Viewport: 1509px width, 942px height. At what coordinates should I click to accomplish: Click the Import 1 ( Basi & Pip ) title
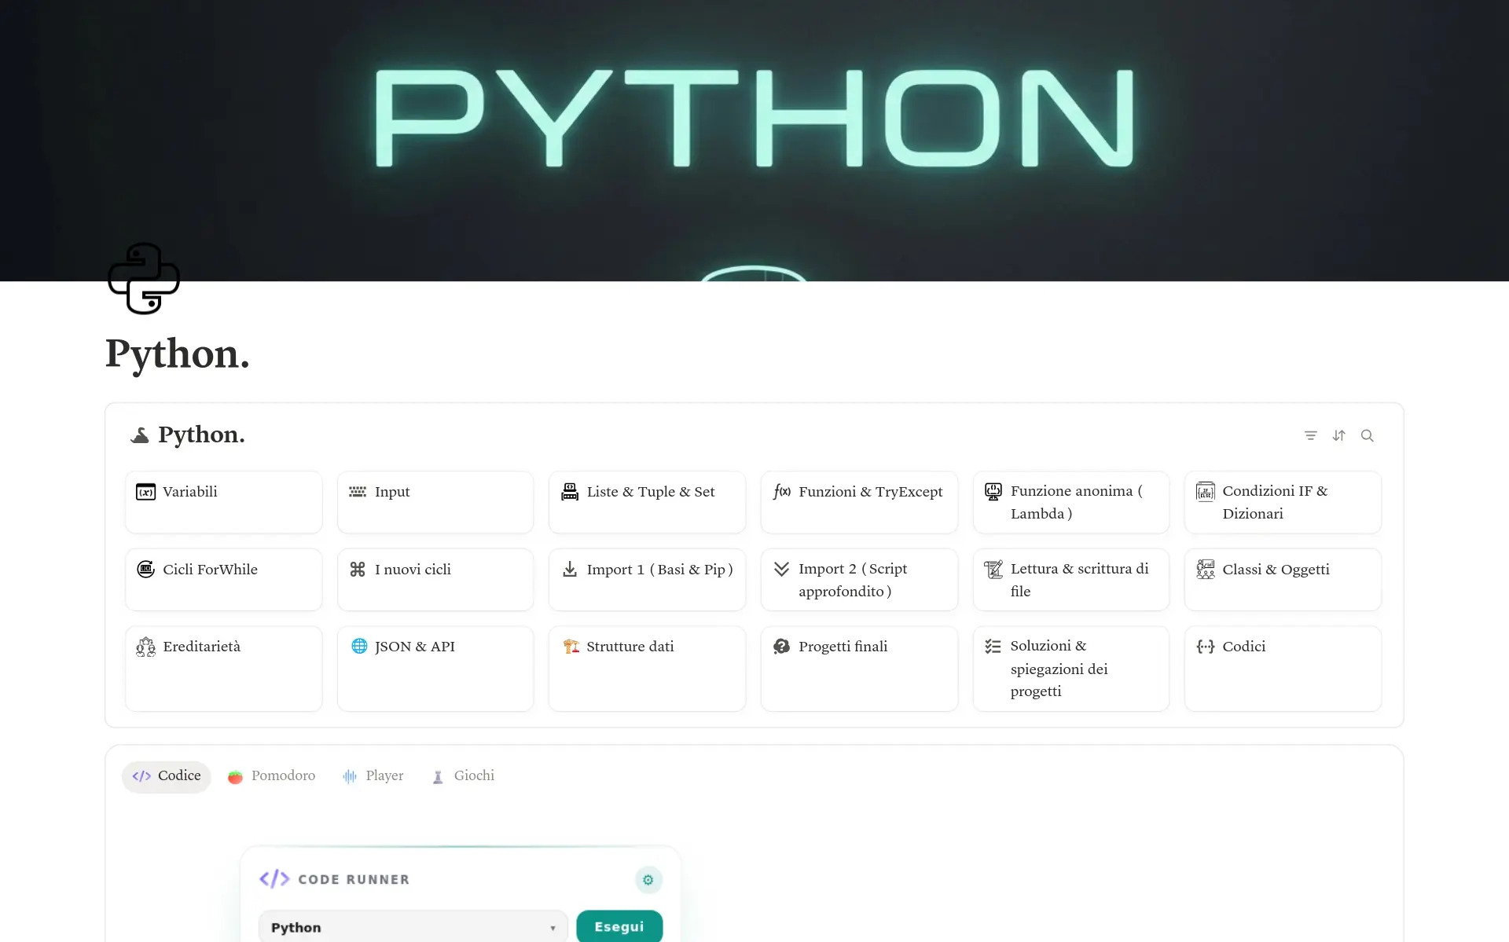(x=659, y=570)
